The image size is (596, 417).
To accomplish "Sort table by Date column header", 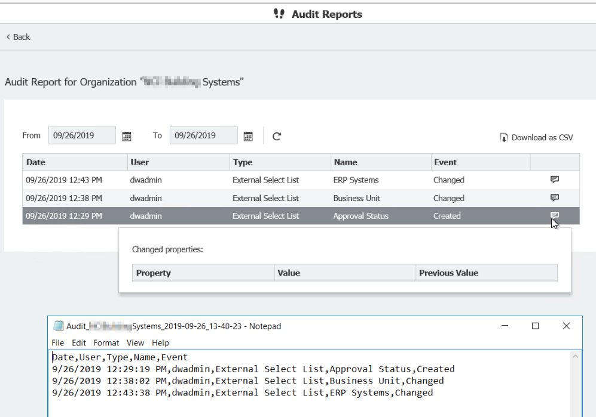I will coord(36,162).
